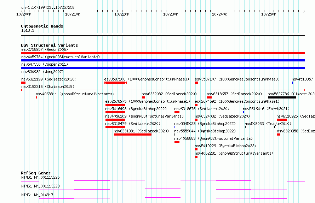Open nsv6318657 (Sedlazeck2020) variant
This screenshot has height=203, width=315.
(x=234, y=94)
